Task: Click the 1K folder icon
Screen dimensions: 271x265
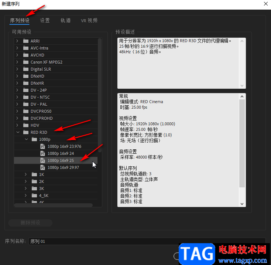Action: coord(34,174)
